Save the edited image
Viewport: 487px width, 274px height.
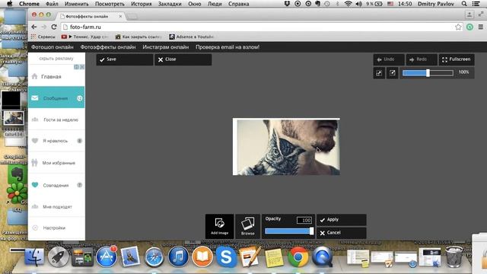pos(124,59)
